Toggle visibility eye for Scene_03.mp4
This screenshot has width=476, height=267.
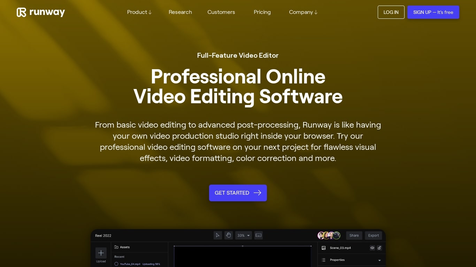click(372, 248)
